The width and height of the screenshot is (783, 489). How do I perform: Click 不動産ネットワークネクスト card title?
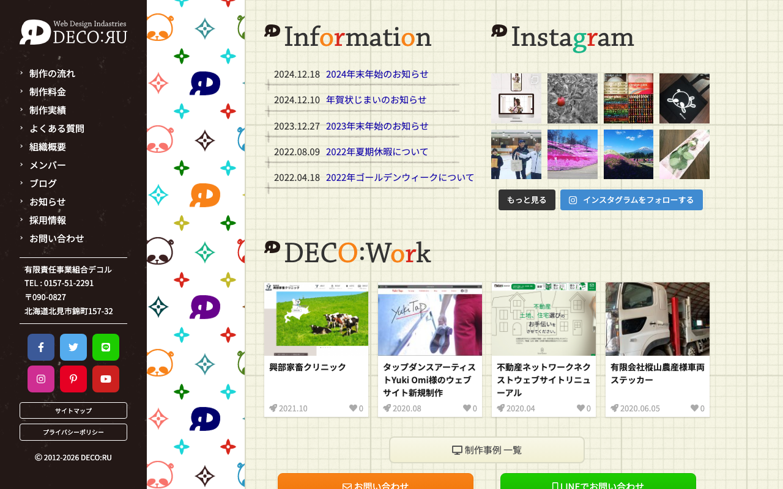pos(543,380)
